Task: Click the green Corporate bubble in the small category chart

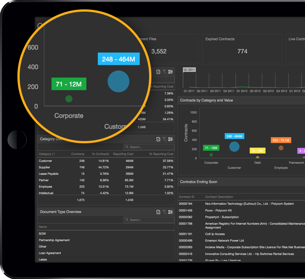Action: coord(211,155)
